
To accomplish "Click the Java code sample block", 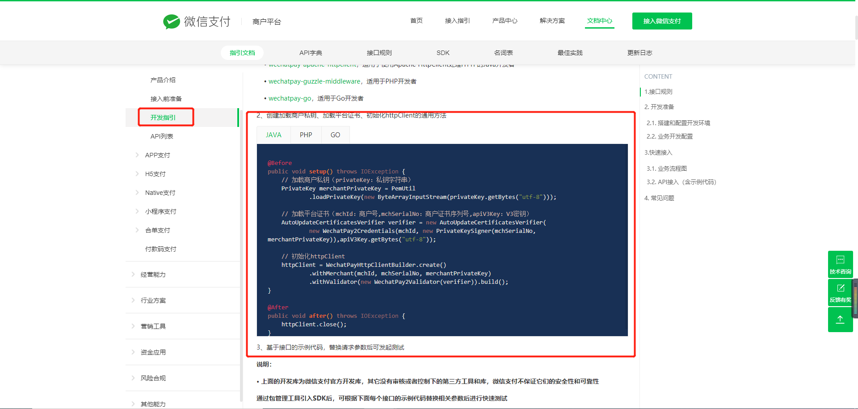I will pos(442,240).
